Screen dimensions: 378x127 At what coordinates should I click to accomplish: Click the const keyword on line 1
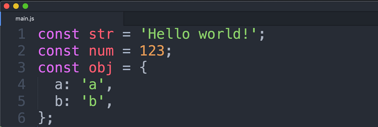tap(59, 34)
